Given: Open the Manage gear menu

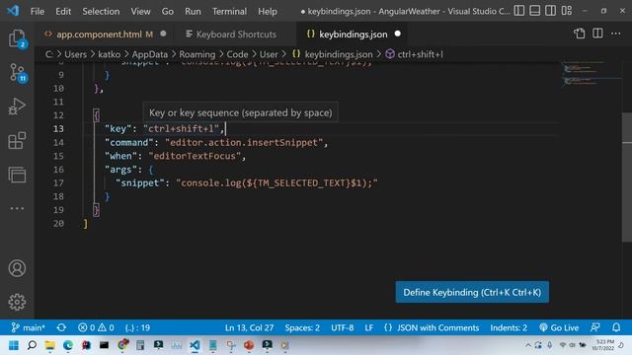Looking at the screenshot, I should [17, 302].
